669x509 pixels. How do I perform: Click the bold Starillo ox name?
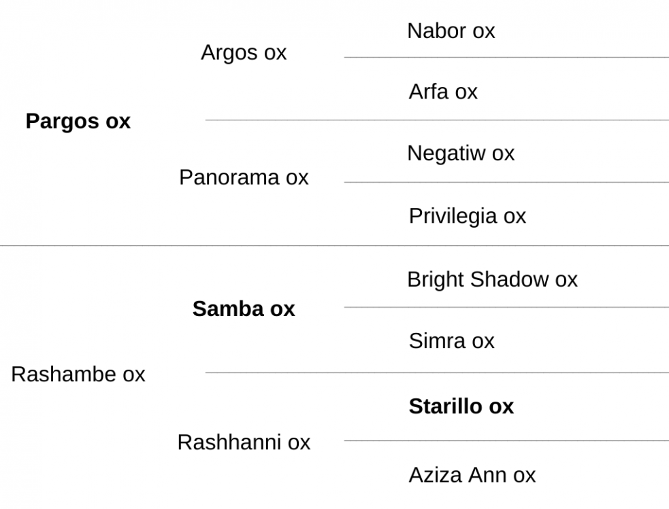(461, 406)
